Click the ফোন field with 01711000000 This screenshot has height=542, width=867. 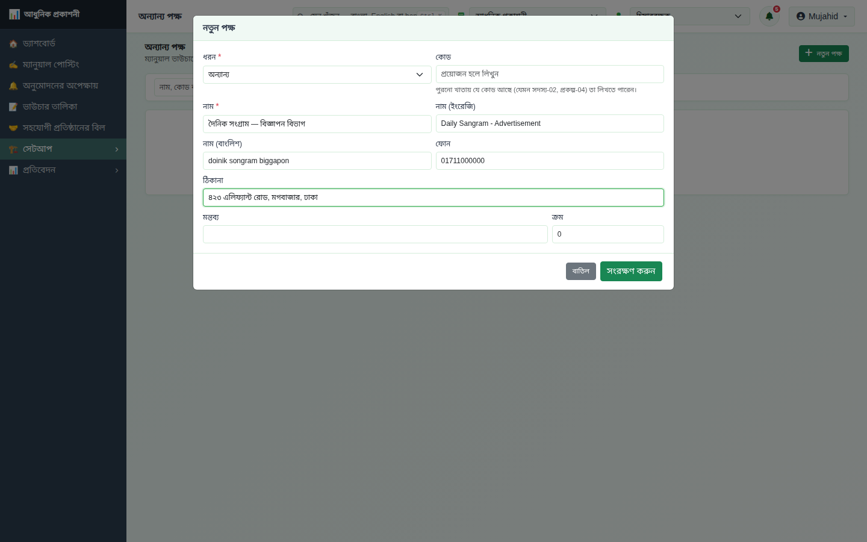pyautogui.click(x=550, y=161)
